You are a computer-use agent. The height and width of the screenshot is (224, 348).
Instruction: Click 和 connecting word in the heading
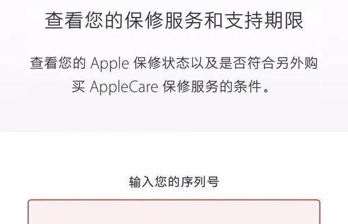click(213, 20)
